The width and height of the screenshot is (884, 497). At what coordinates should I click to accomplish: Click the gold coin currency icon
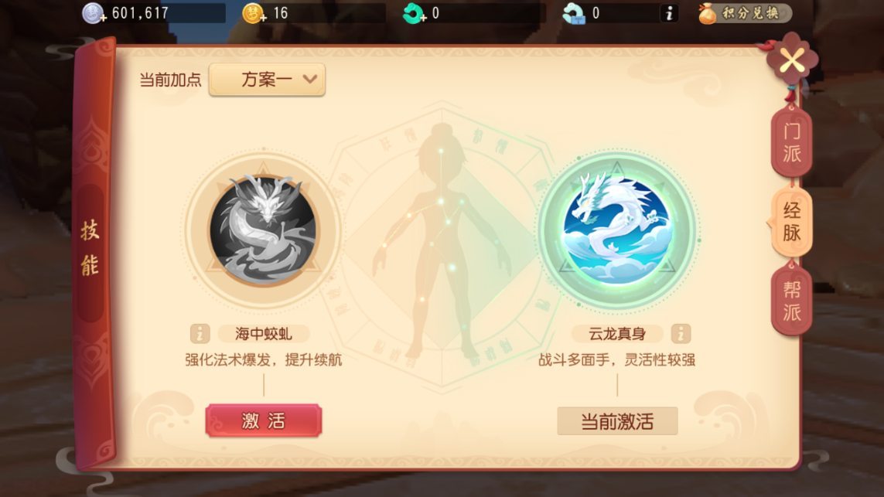pyautogui.click(x=253, y=13)
